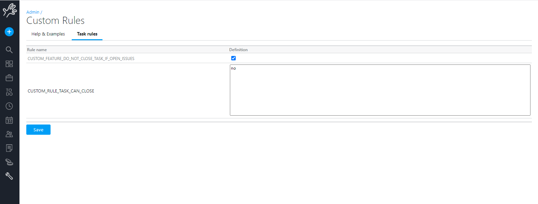This screenshot has width=538, height=204.
Task: Follow the Admin breadcrumb link
Action: [x=33, y=12]
